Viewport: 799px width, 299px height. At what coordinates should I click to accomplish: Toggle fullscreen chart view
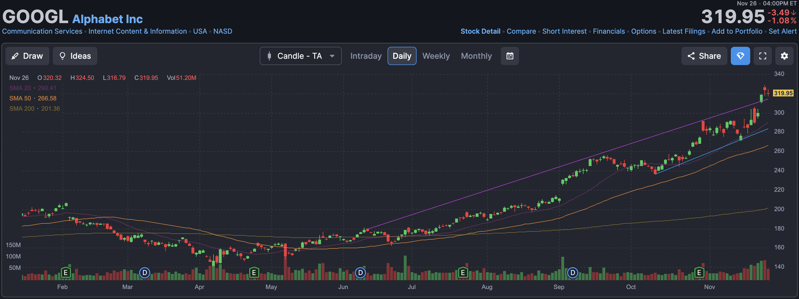coord(762,56)
